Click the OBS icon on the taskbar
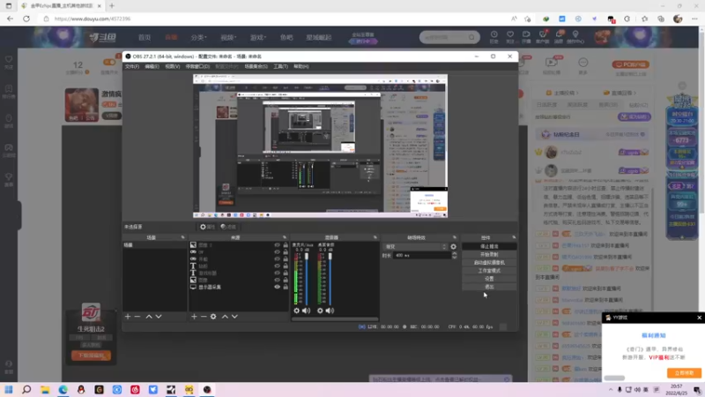 207,389
